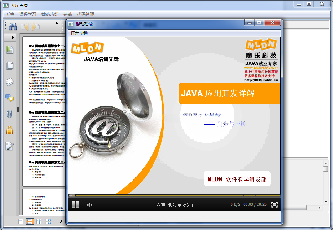Close the 视频播放 window
This screenshot has width=333, height=230.
[x=273, y=22]
